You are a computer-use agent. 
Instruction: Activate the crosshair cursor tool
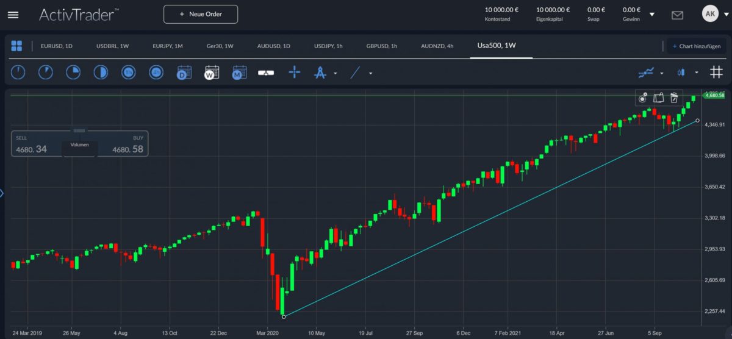tap(295, 73)
